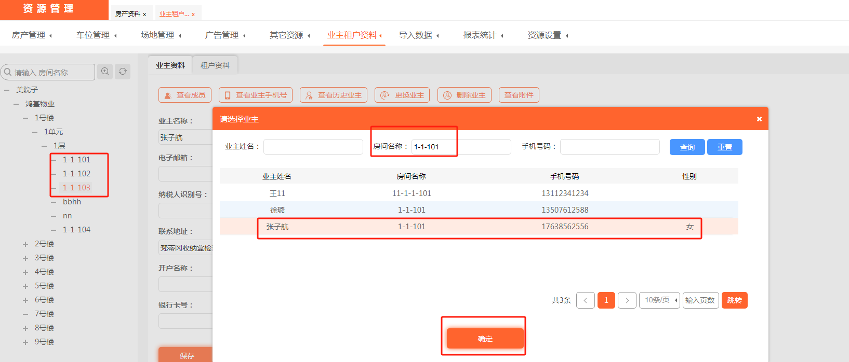Open the 报表统计 menu

[x=483, y=35]
